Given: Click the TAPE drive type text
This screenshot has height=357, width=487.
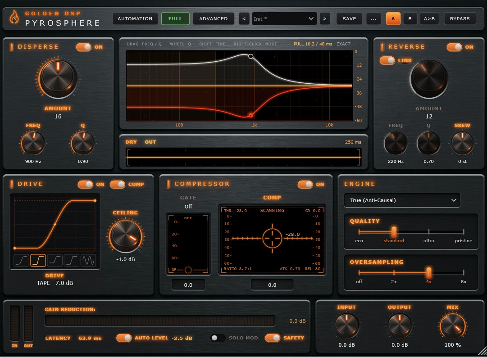Looking at the screenshot, I should tap(43, 283).
